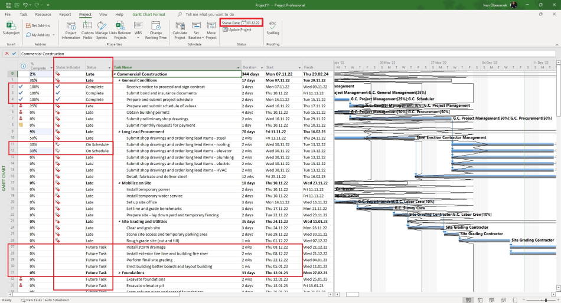Click the Subproject insert icon

pyautogui.click(x=11, y=26)
